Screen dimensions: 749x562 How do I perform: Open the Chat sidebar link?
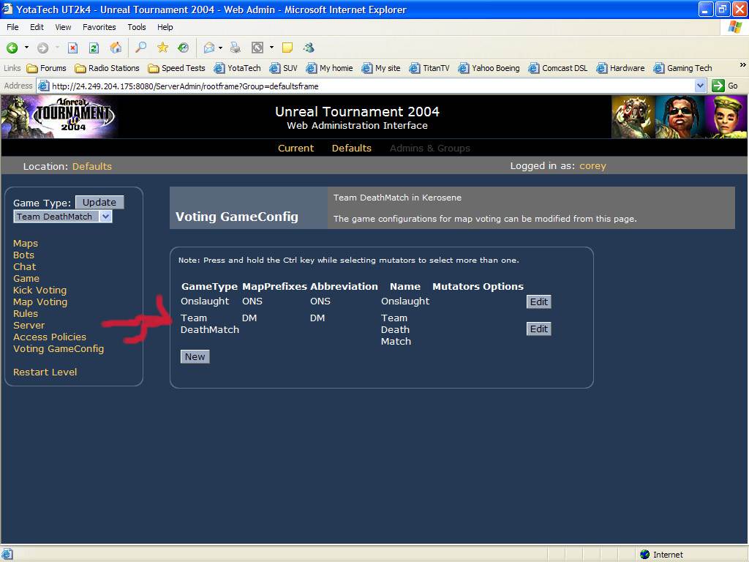tap(24, 266)
